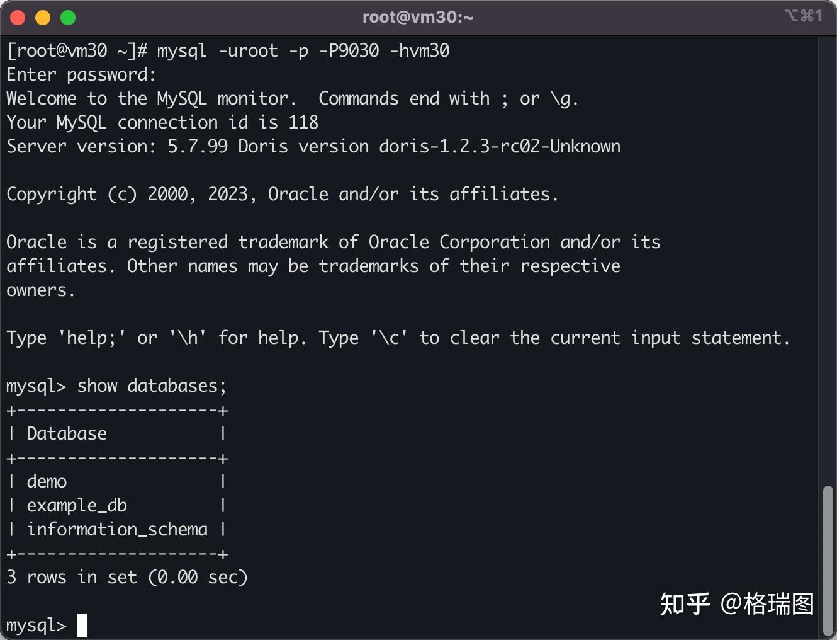The height and width of the screenshot is (640, 837).
Task: Click the mysql -uroot login command text
Action: click(x=303, y=50)
